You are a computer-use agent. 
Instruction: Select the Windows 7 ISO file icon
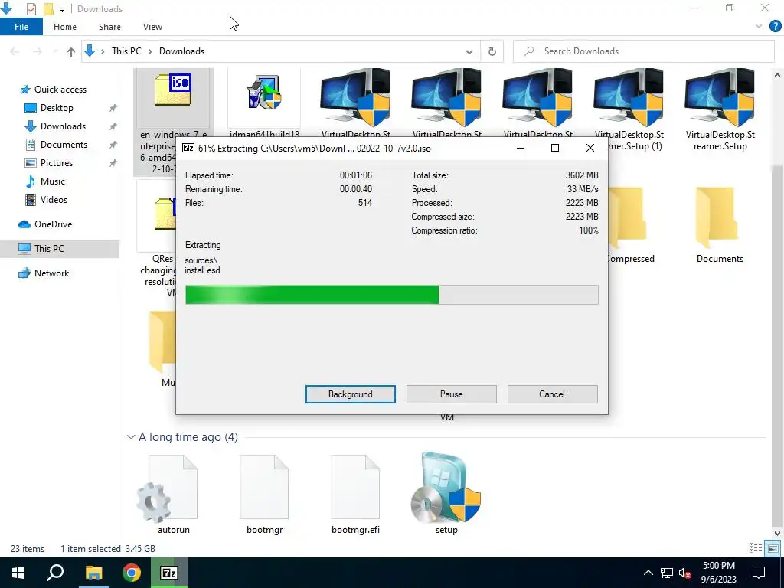pos(173,90)
